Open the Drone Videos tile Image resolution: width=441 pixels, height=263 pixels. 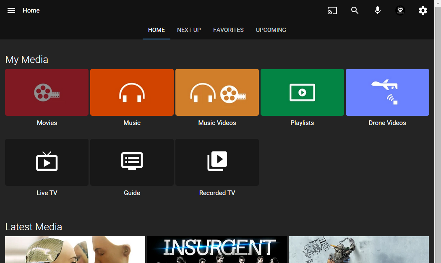(387, 92)
